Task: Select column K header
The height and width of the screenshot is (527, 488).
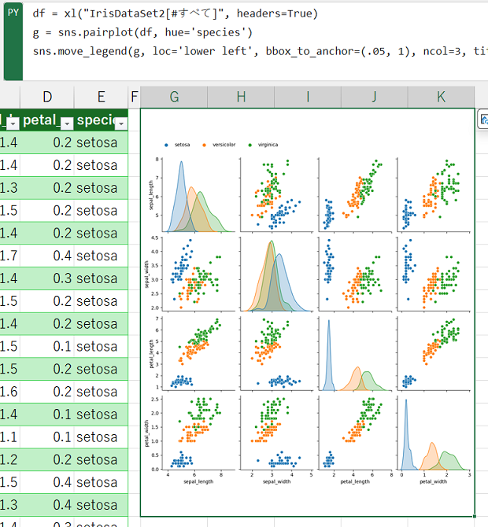Action: 442,97
